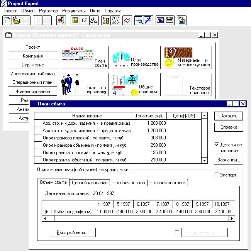The image size is (251, 251).
Task: Click the clipboard contents toolbar icon
Action: pos(170,20)
